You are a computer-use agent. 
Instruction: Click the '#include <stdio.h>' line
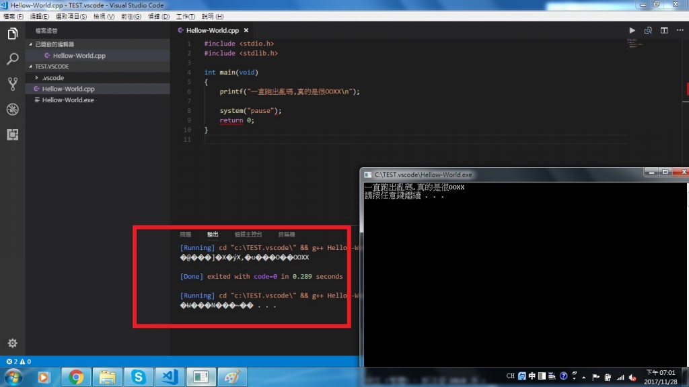point(239,44)
